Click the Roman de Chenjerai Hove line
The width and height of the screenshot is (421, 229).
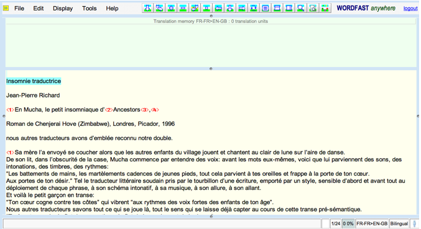coord(91,123)
